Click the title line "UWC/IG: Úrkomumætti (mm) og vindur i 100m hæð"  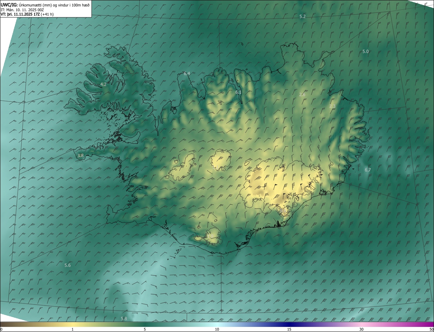[45, 5]
